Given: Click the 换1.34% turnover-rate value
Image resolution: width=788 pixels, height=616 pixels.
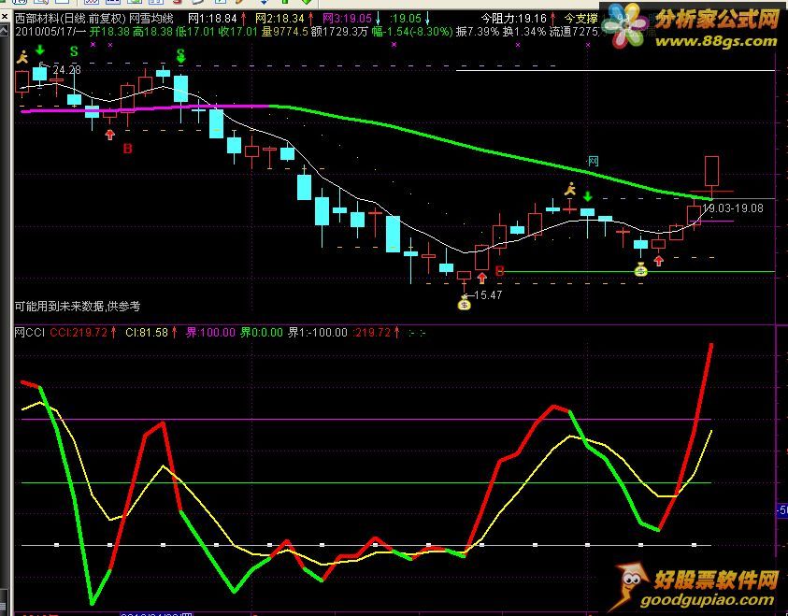Looking at the screenshot, I should (524, 32).
